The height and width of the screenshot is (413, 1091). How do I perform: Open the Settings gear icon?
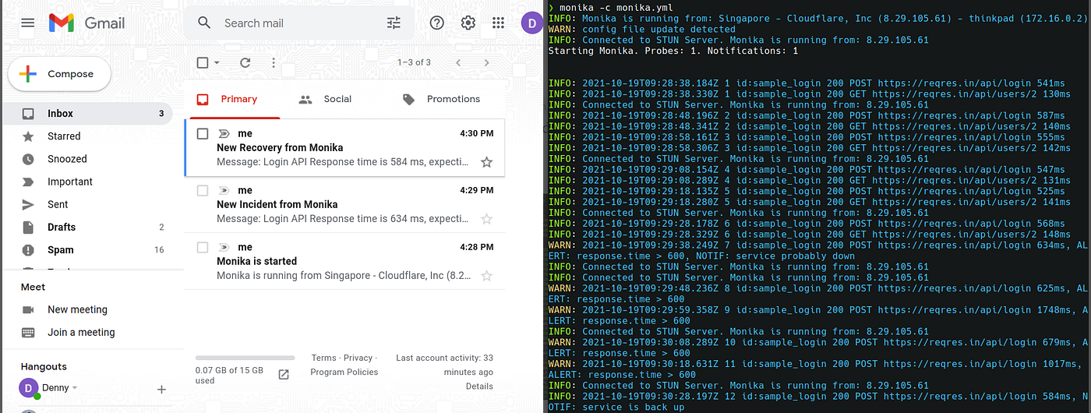468,23
